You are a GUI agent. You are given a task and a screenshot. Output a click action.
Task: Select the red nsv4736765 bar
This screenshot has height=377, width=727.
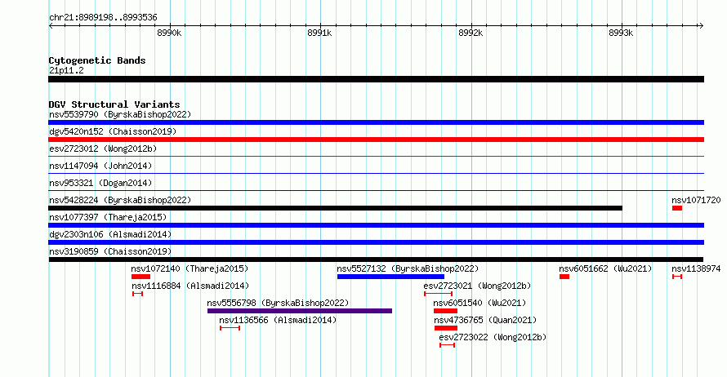(446, 328)
